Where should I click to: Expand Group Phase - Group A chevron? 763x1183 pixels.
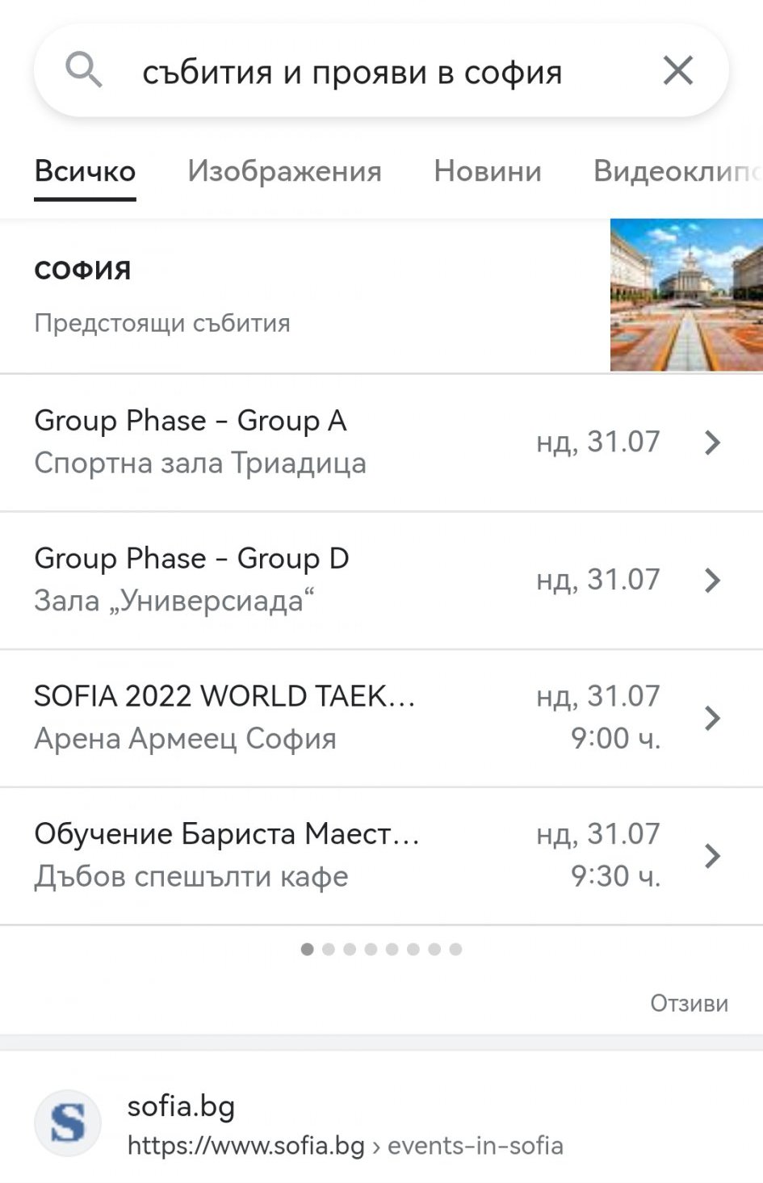[x=711, y=443]
